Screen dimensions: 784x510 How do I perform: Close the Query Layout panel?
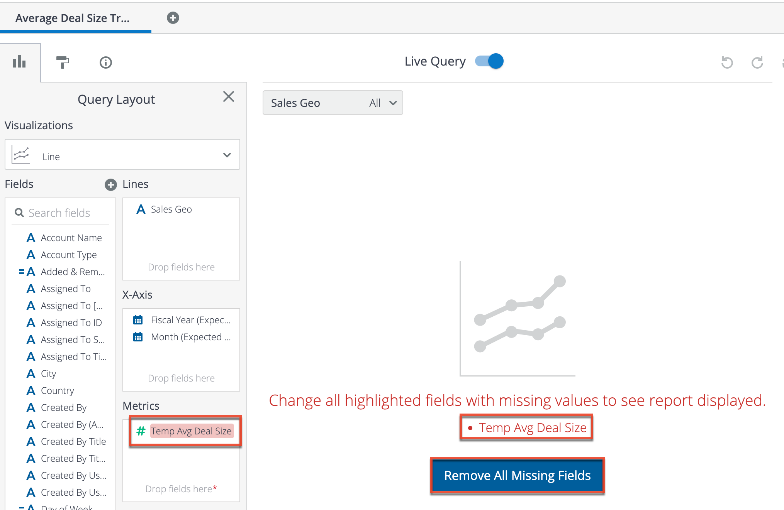(229, 96)
